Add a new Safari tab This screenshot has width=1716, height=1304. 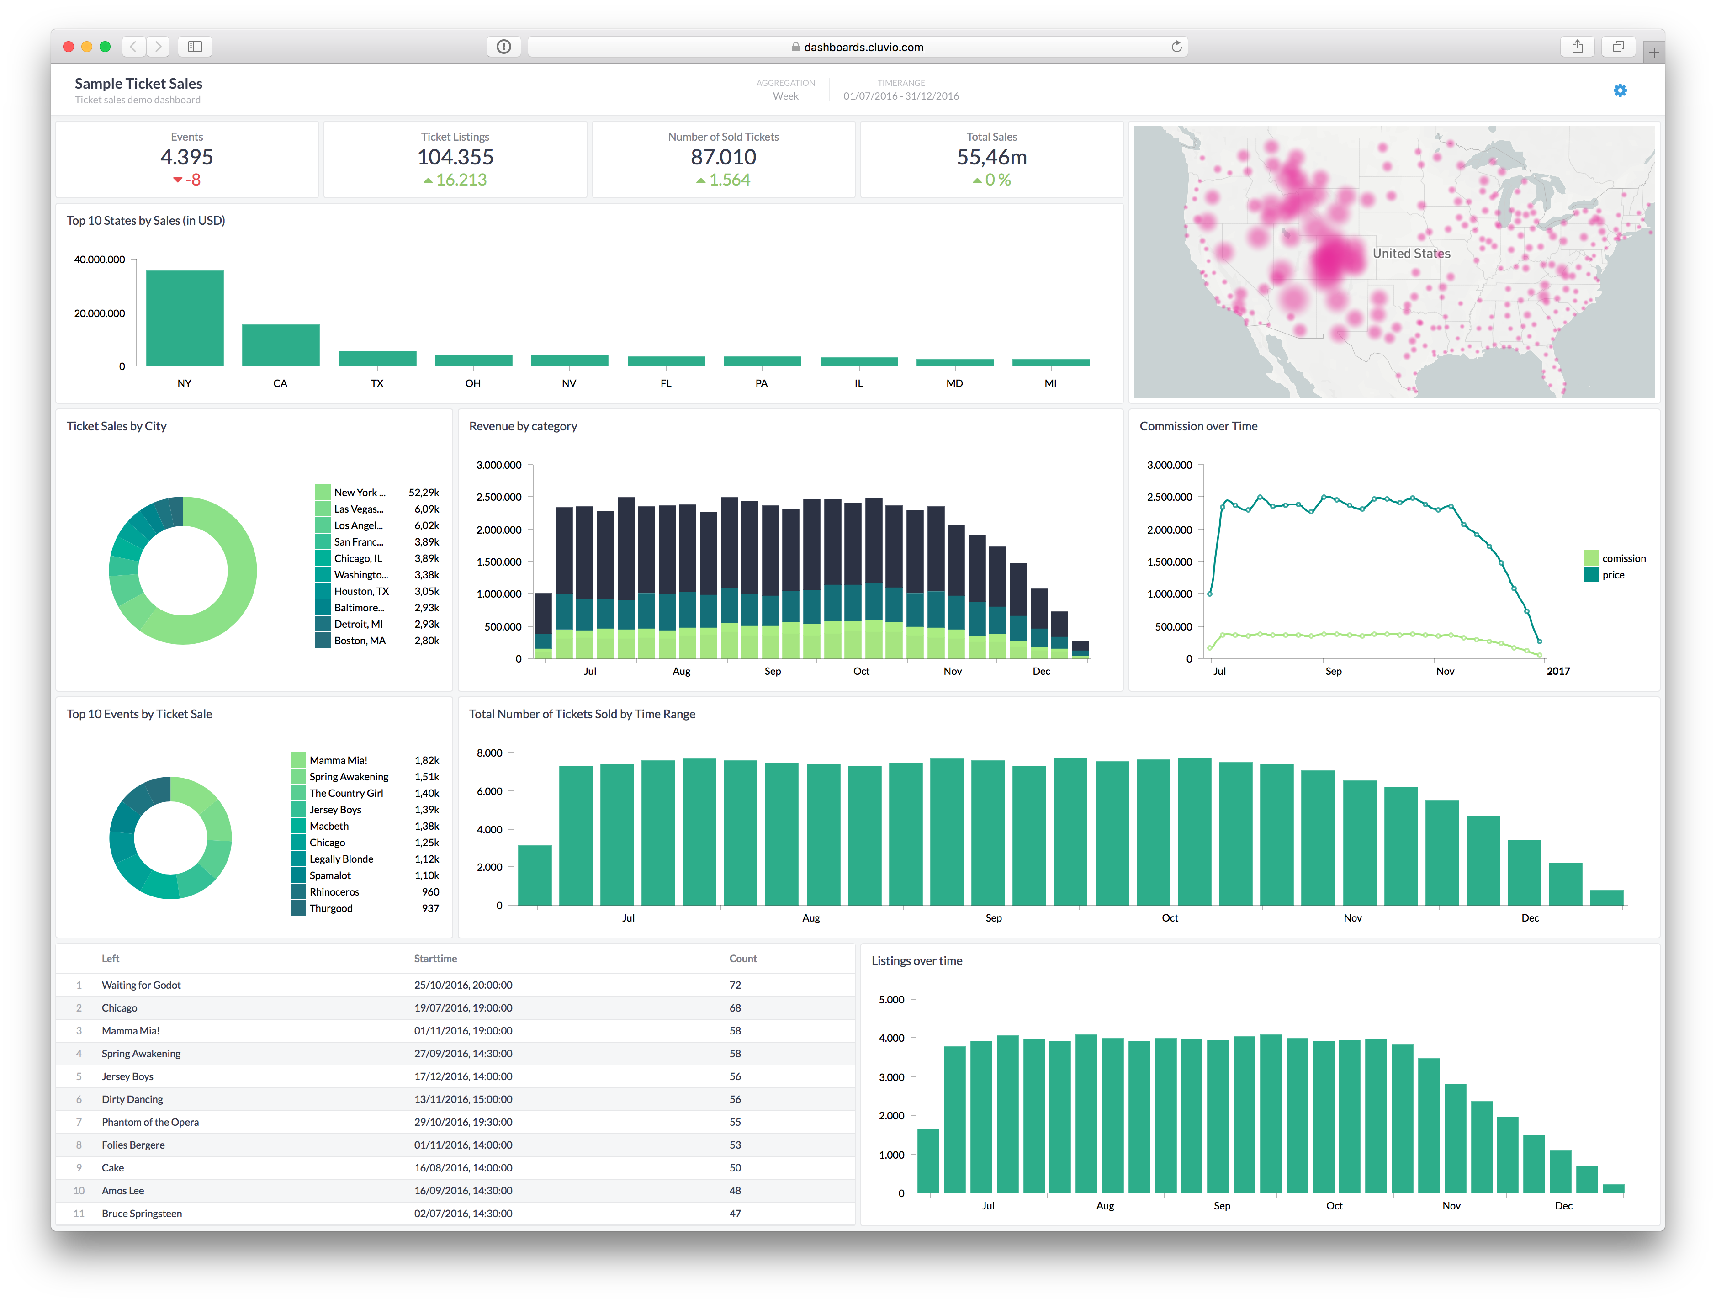(1654, 52)
